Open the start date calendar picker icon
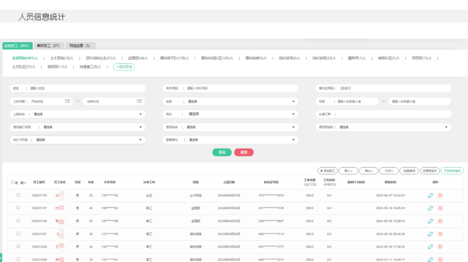The width and height of the screenshot is (468, 262). tap(67, 101)
